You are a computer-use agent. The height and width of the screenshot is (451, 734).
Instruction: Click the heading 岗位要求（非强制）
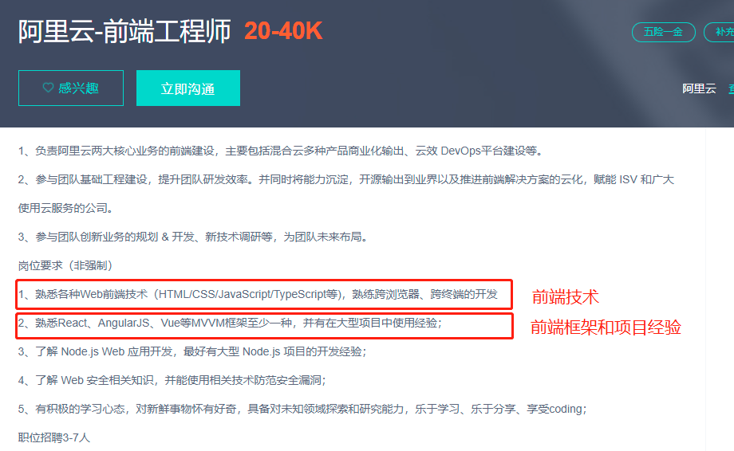tap(65, 265)
